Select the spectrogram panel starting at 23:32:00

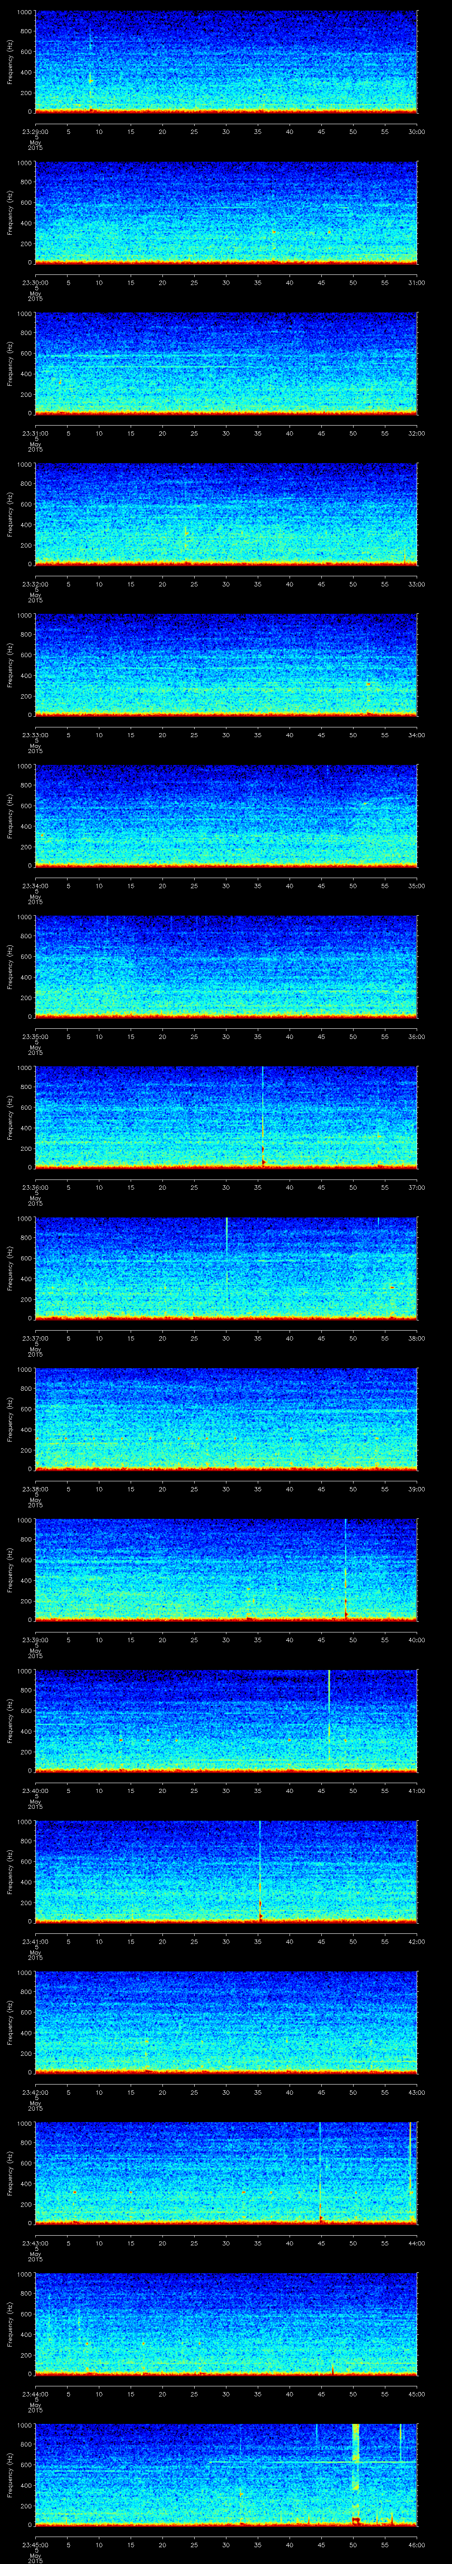pos(226,514)
